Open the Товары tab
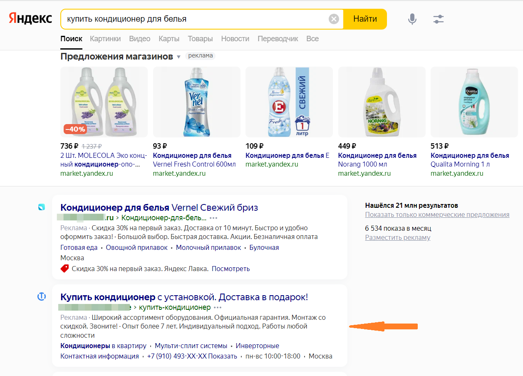 pos(200,39)
